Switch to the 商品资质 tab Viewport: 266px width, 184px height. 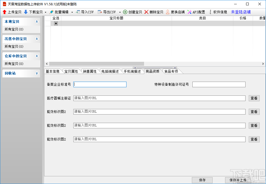pyautogui.click(x=153, y=71)
